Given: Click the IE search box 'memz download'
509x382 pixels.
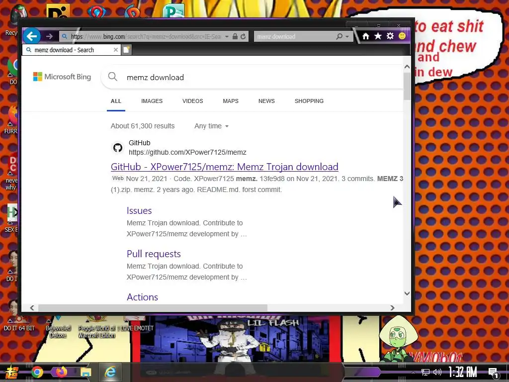Looking at the screenshot, I should click(295, 36).
